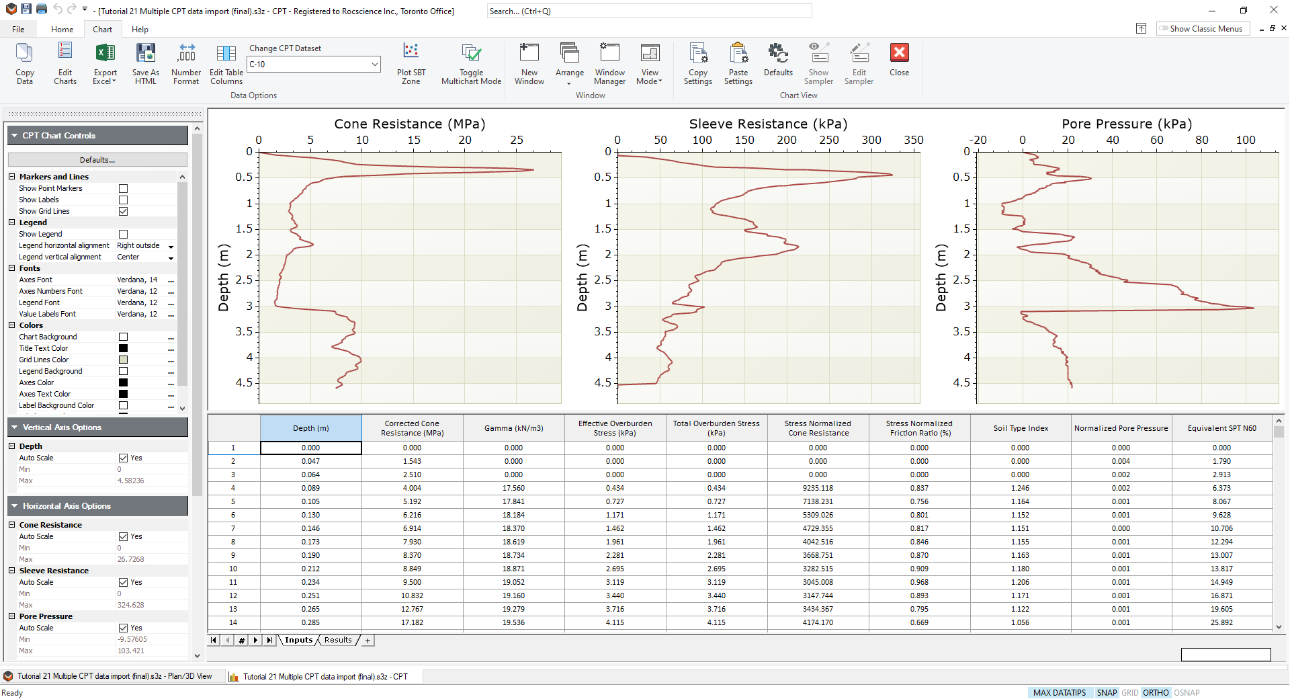Save chart as HTML
Image resolution: width=1290 pixels, height=699 pixels.
pyautogui.click(x=144, y=64)
